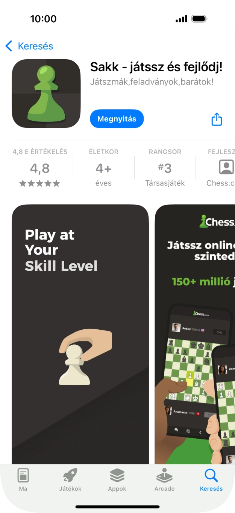Tap the share icon next to Megnyitás
This screenshot has height=513, width=235.
(x=217, y=120)
